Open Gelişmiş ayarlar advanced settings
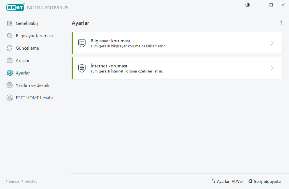289x189 pixels. coord(265,181)
